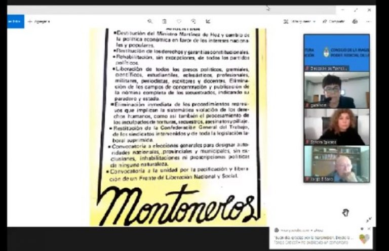The width and height of the screenshot is (389, 251).
Task: Toggle full screen with diagonal arrows icon
Action: [x=369, y=220]
